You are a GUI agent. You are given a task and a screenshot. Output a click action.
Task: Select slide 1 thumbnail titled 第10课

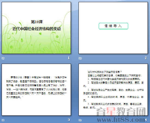tap(36, 28)
